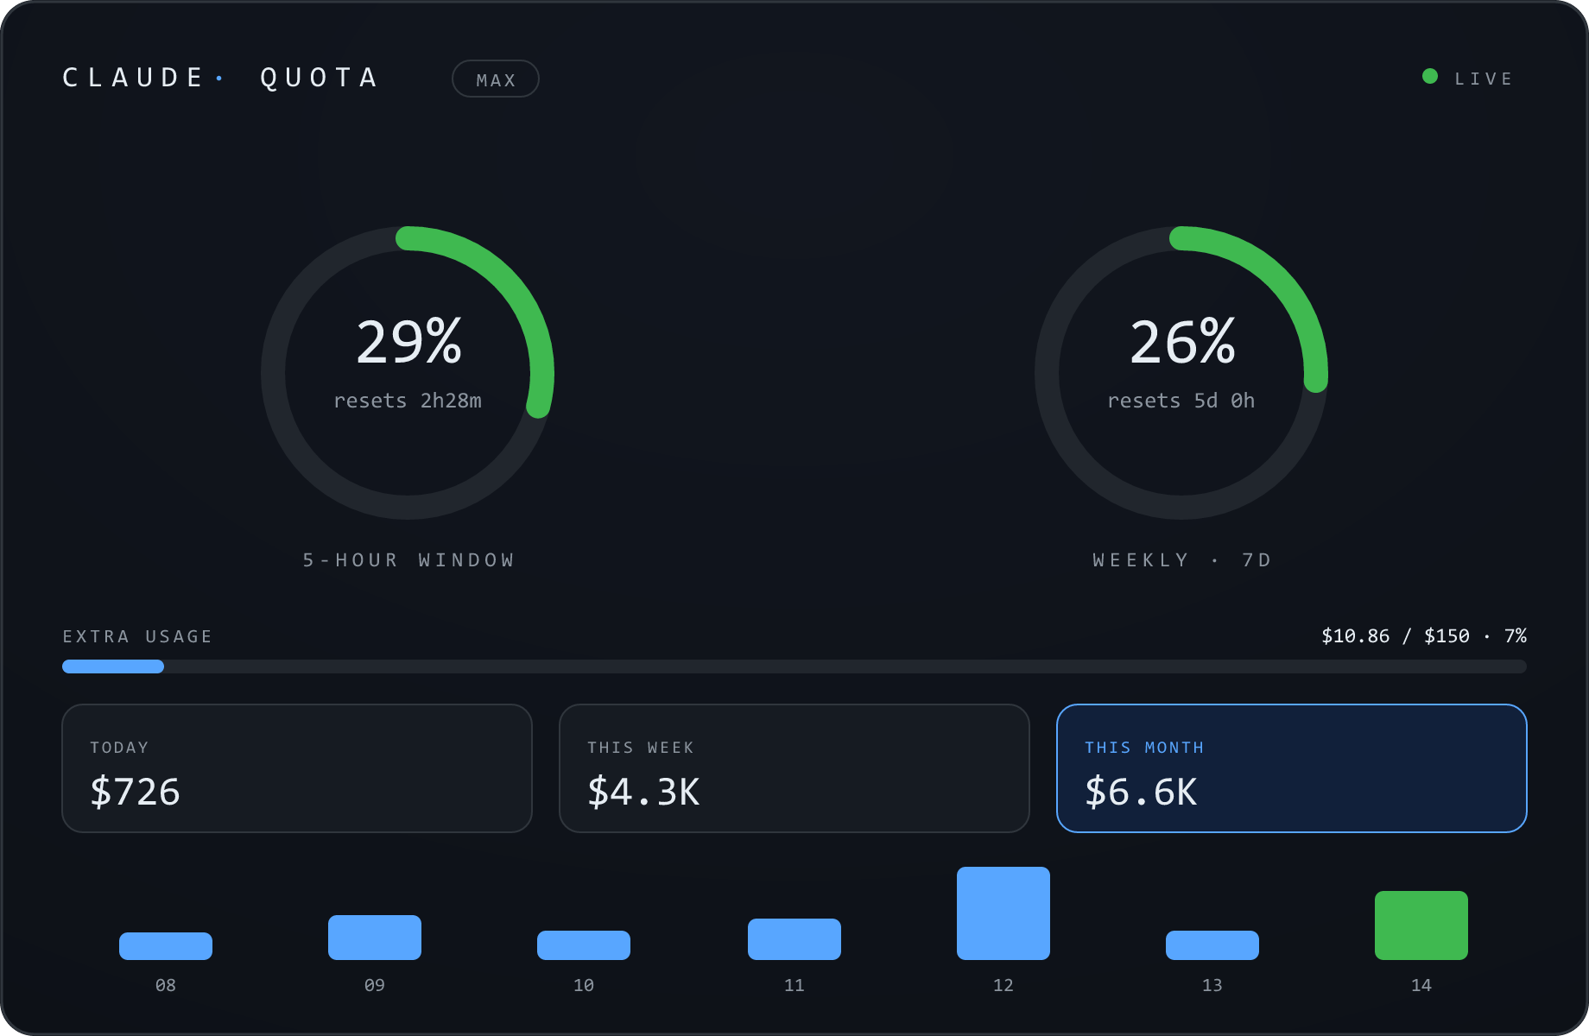Click the green LIVE status dot
1589x1036 pixels.
(1430, 77)
